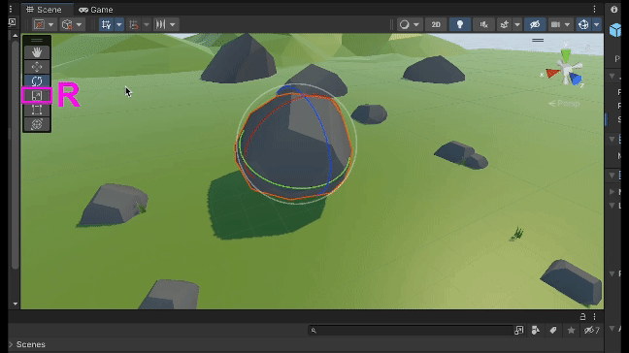Viewport: 629px width, 353px height.
Task: Toggle the Gizmos visibility button
Action: 583,24
